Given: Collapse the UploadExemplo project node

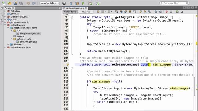Looking at the screenshot, I should 5,25.
